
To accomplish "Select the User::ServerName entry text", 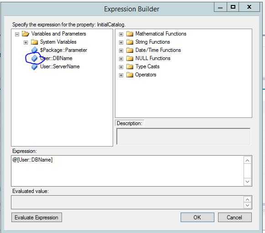I will [x=60, y=66].
